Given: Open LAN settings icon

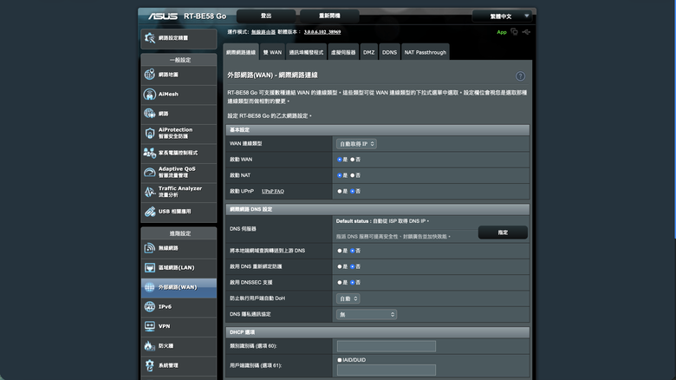Looking at the screenshot, I should (x=150, y=268).
